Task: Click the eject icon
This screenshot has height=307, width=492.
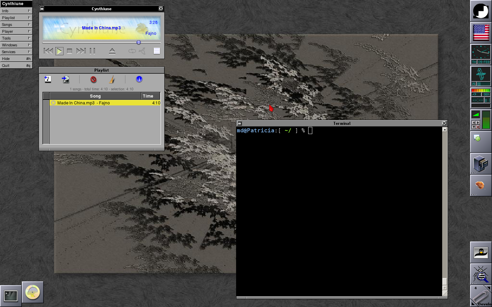Action: pyautogui.click(x=112, y=51)
